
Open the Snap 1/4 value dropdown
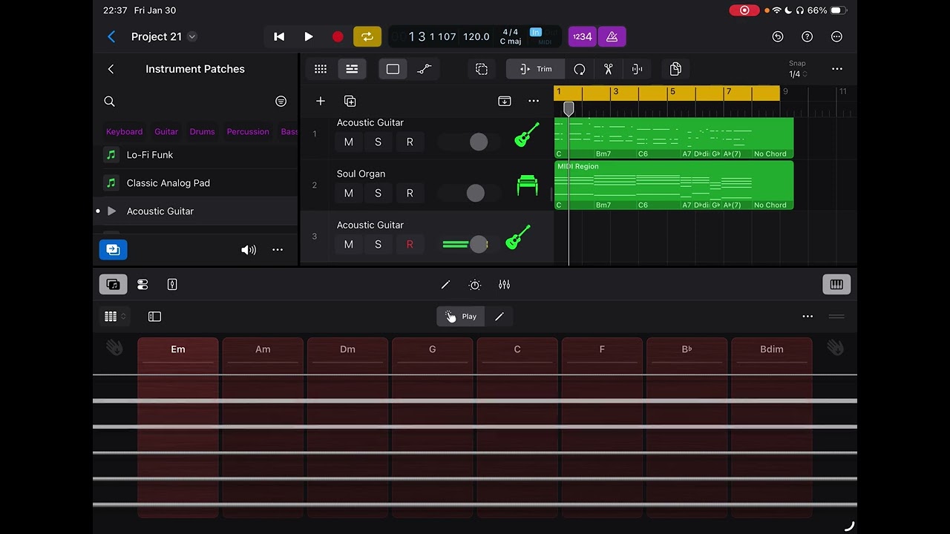pos(798,74)
